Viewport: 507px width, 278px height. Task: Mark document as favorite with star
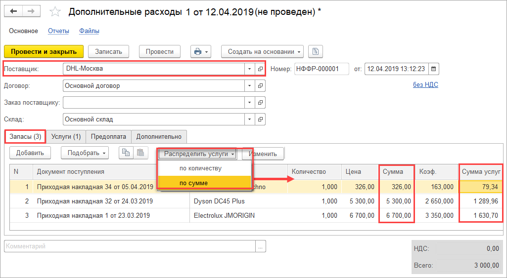pos(56,11)
